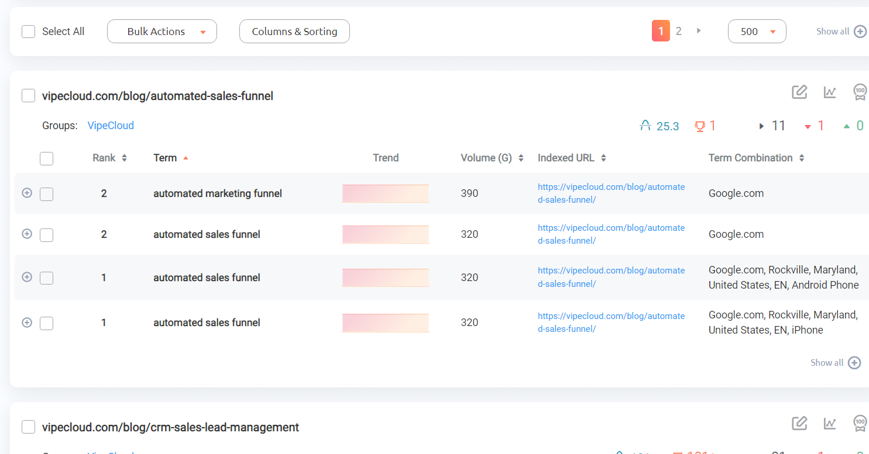Sort by Term Combination column
The width and height of the screenshot is (869, 454).
pos(756,158)
